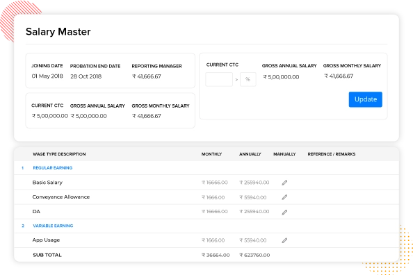413x275 pixels.
Task: Edit the DA row using pencil icon
Action: [284, 212]
